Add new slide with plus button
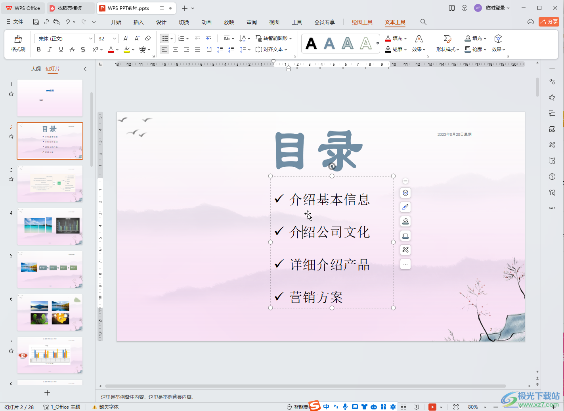This screenshot has width=564, height=411. click(x=47, y=393)
